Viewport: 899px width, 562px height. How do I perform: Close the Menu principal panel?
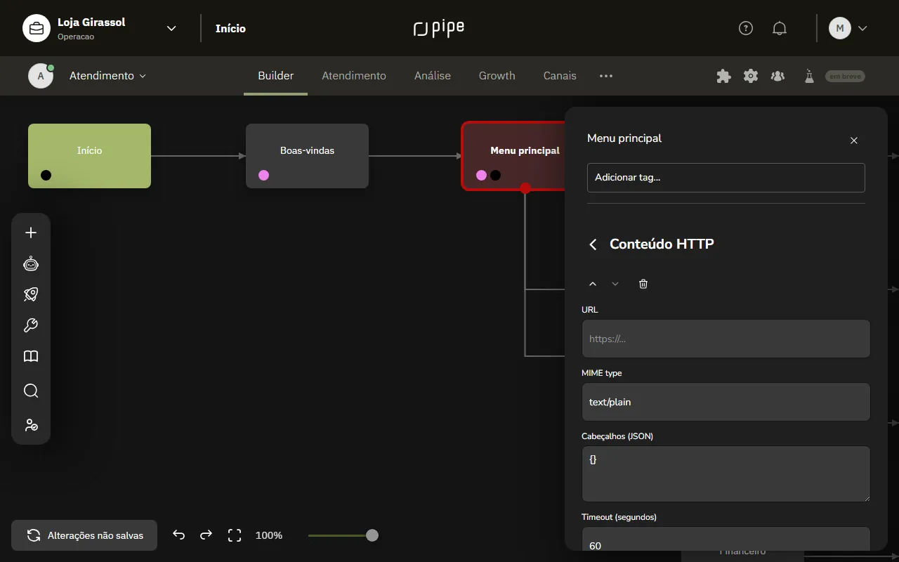point(854,140)
